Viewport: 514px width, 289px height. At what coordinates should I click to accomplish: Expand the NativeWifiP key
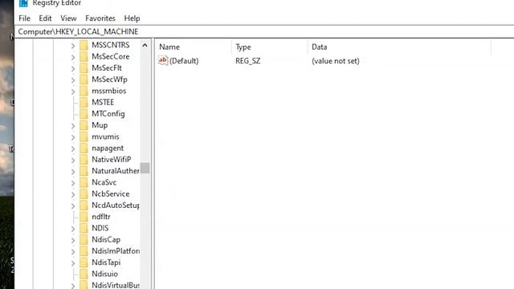(x=73, y=161)
